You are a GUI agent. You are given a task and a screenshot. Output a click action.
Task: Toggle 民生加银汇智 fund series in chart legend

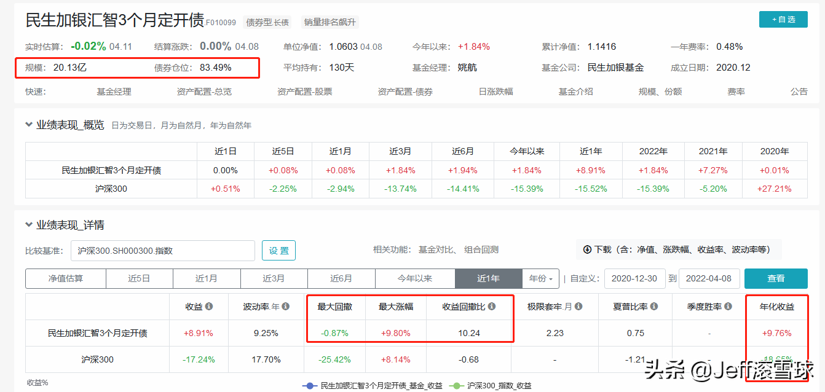point(371,386)
